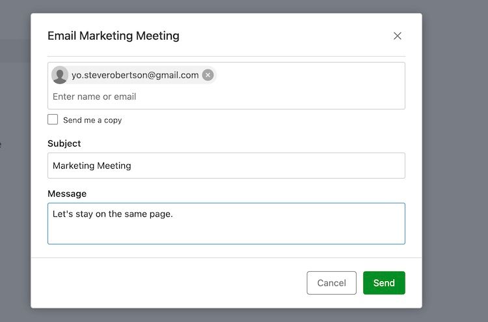Image resolution: width=488 pixels, height=322 pixels.
Task: Click the recipient avatar icon
Action: click(60, 75)
